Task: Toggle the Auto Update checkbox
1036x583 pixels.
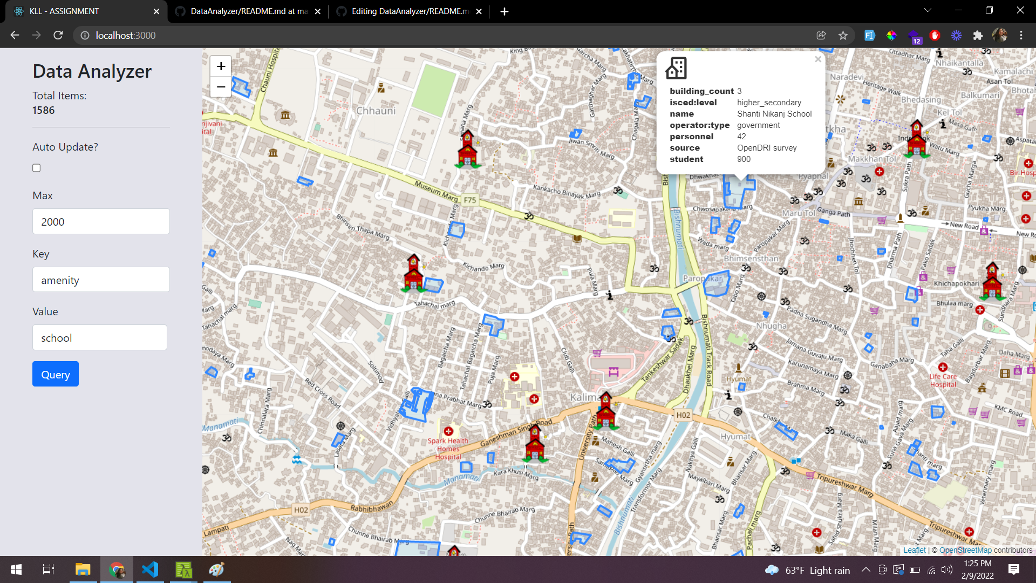Action: [36, 168]
